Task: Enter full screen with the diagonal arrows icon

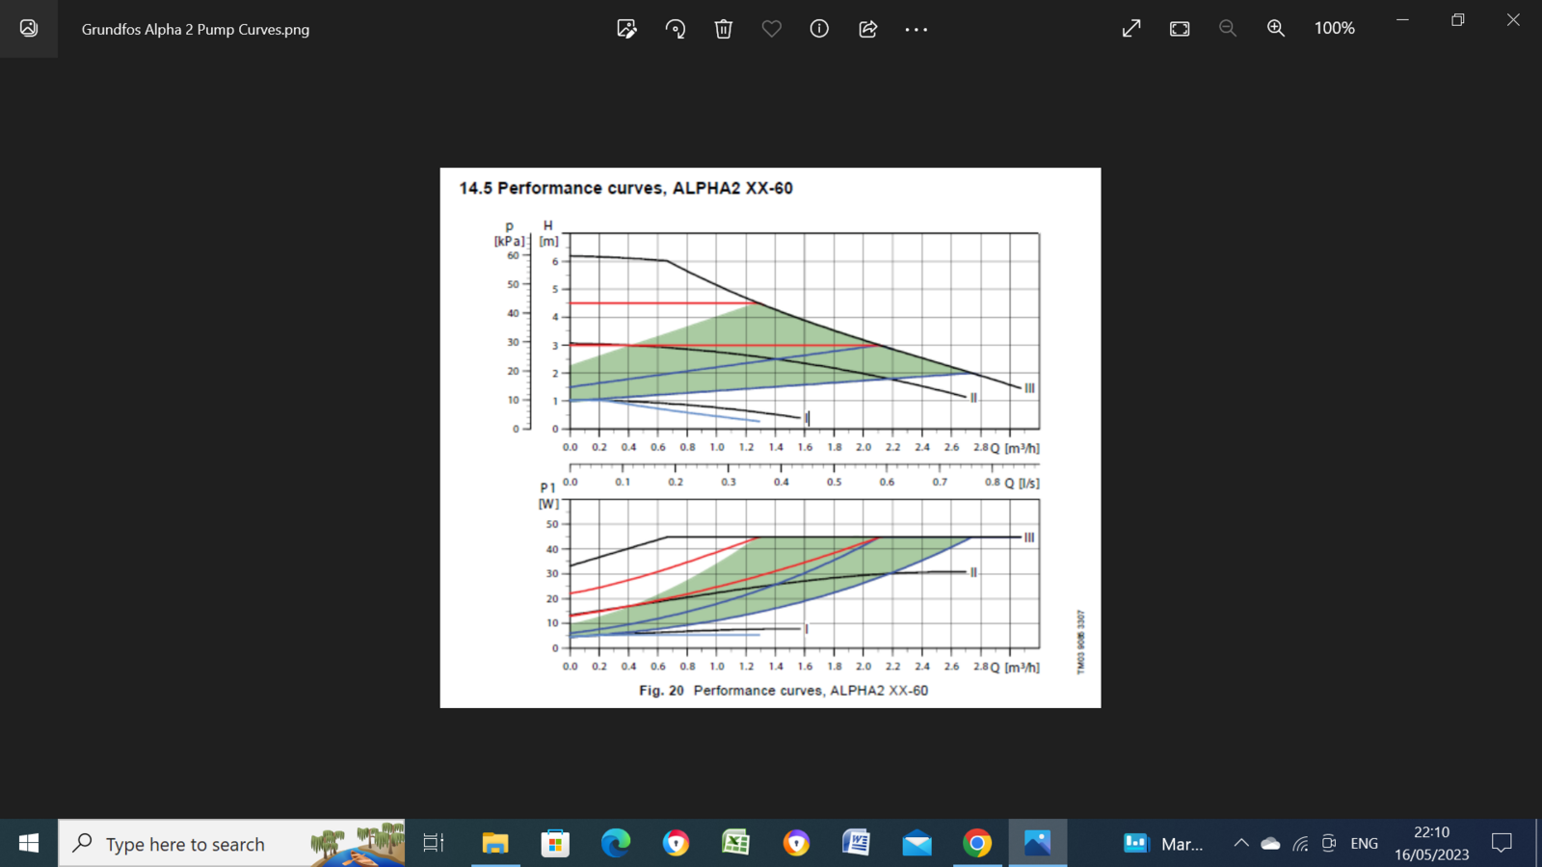Action: (x=1131, y=29)
